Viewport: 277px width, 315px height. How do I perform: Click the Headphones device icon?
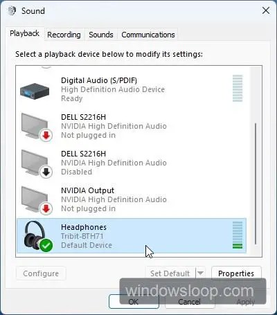click(38, 236)
